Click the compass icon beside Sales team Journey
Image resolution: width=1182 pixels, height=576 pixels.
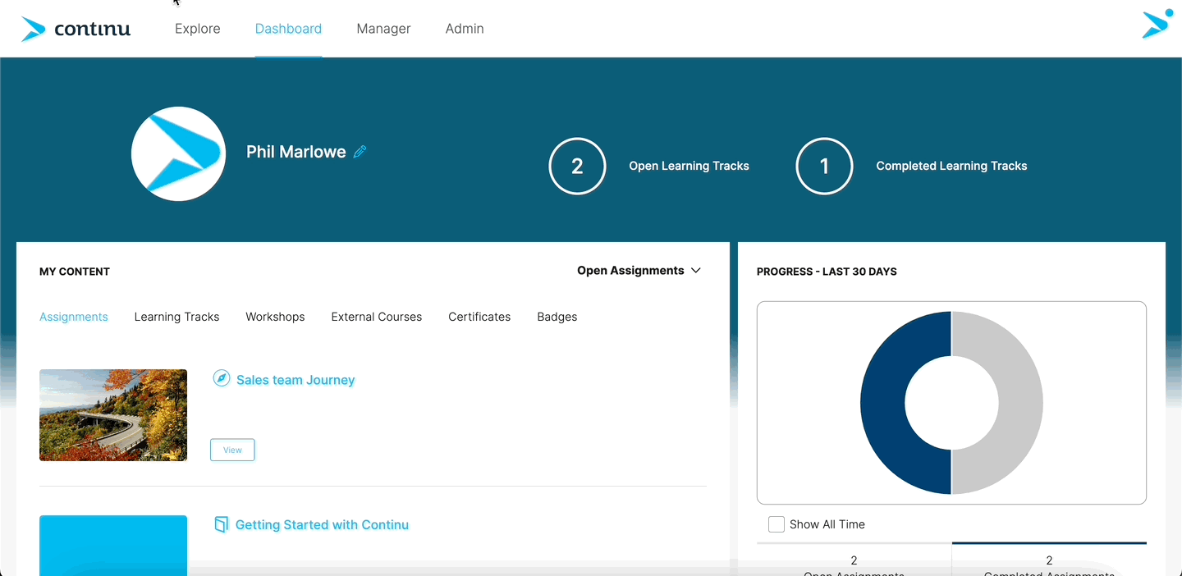221,378
